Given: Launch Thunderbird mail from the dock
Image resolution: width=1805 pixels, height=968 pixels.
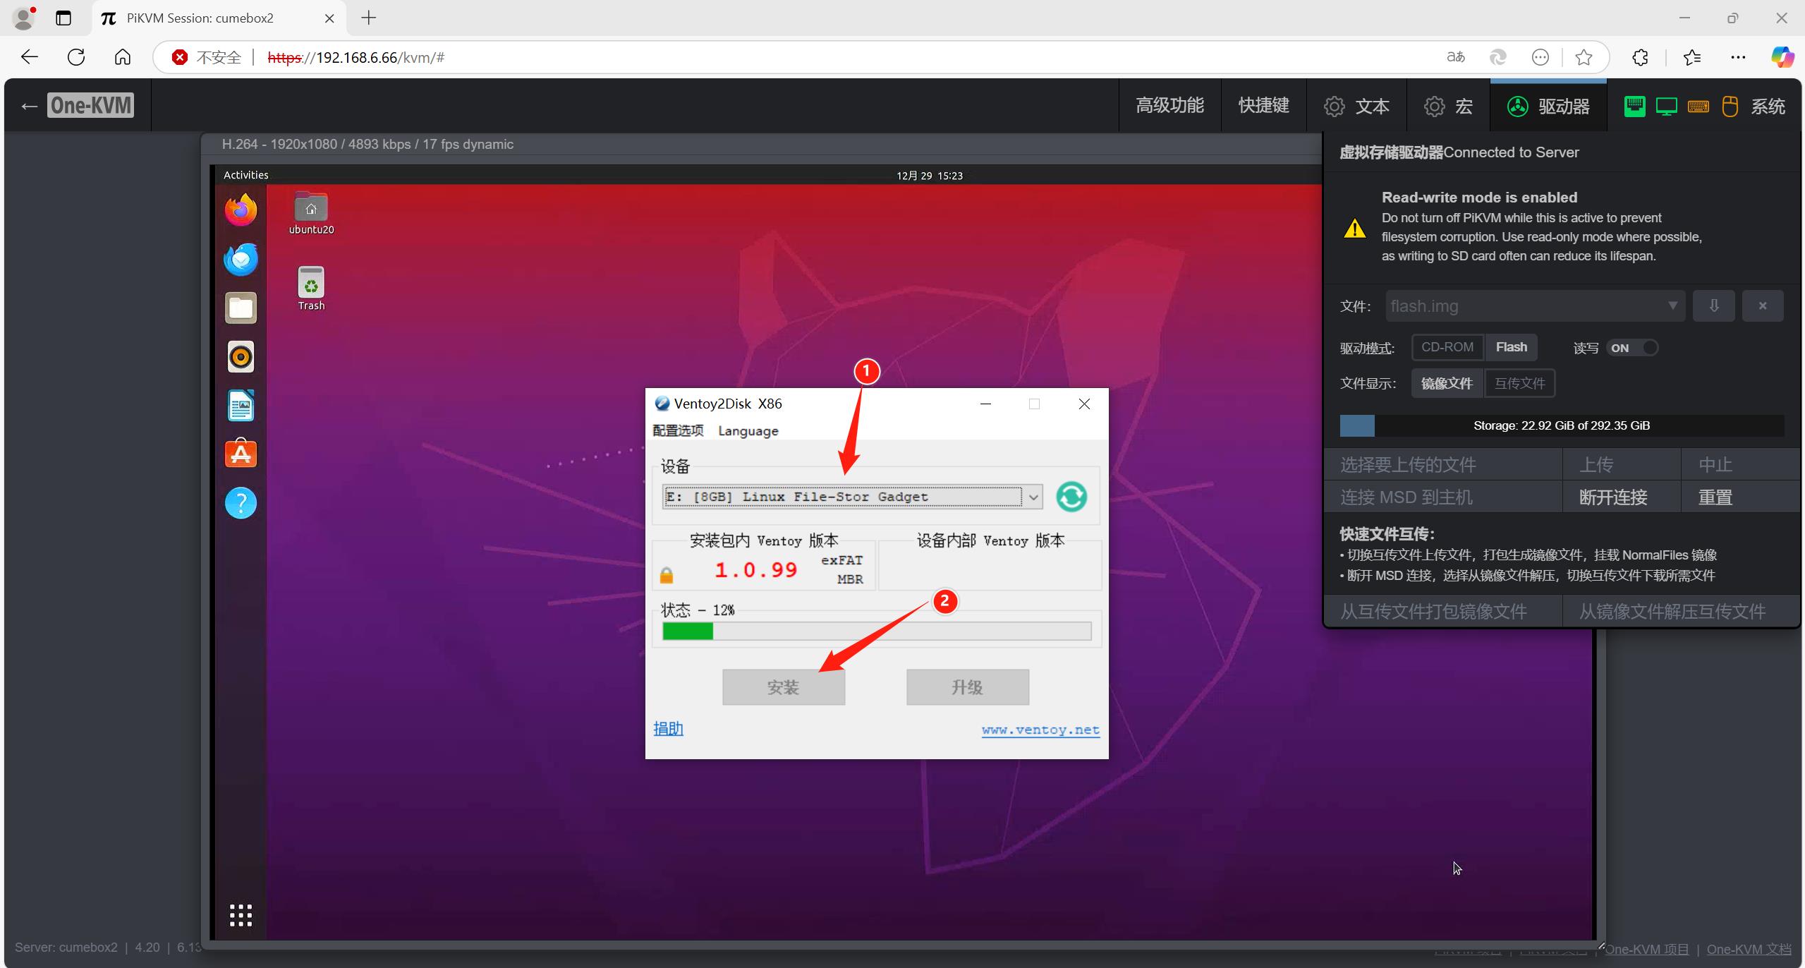Looking at the screenshot, I should click(x=241, y=259).
